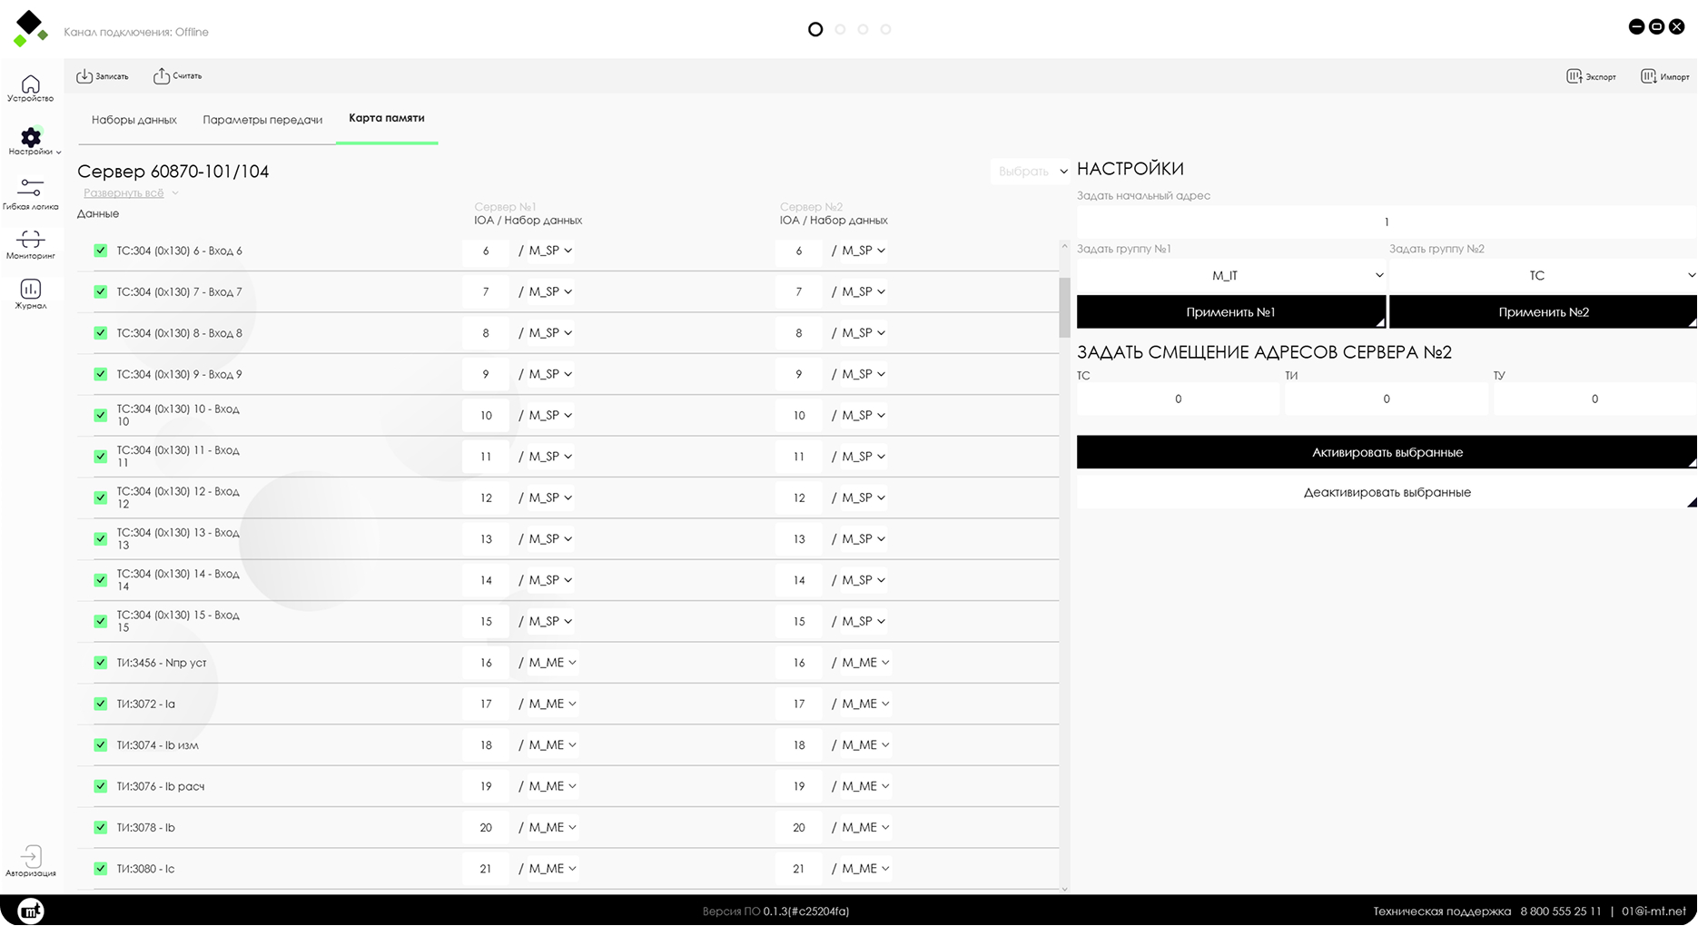Open the Задать группу №1 dropdown

coord(1230,276)
